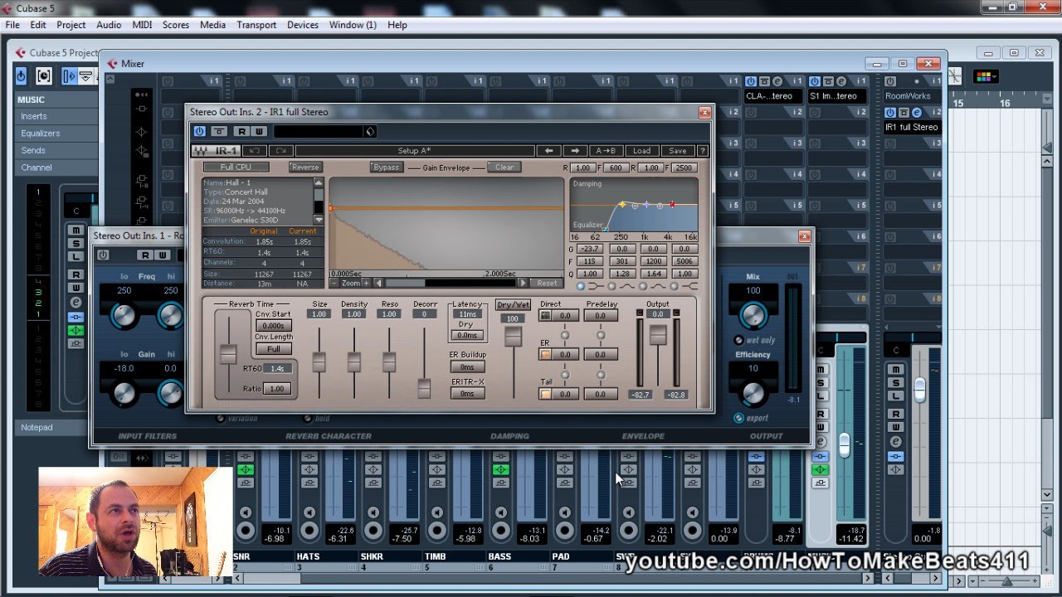The height and width of the screenshot is (597, 1062).
Task: Open the Transport menu
Action: coord(256,25)
